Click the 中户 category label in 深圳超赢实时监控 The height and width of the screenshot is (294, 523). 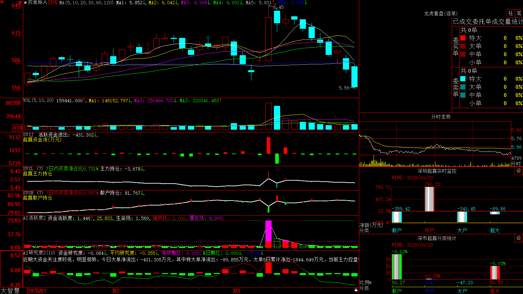430,230
